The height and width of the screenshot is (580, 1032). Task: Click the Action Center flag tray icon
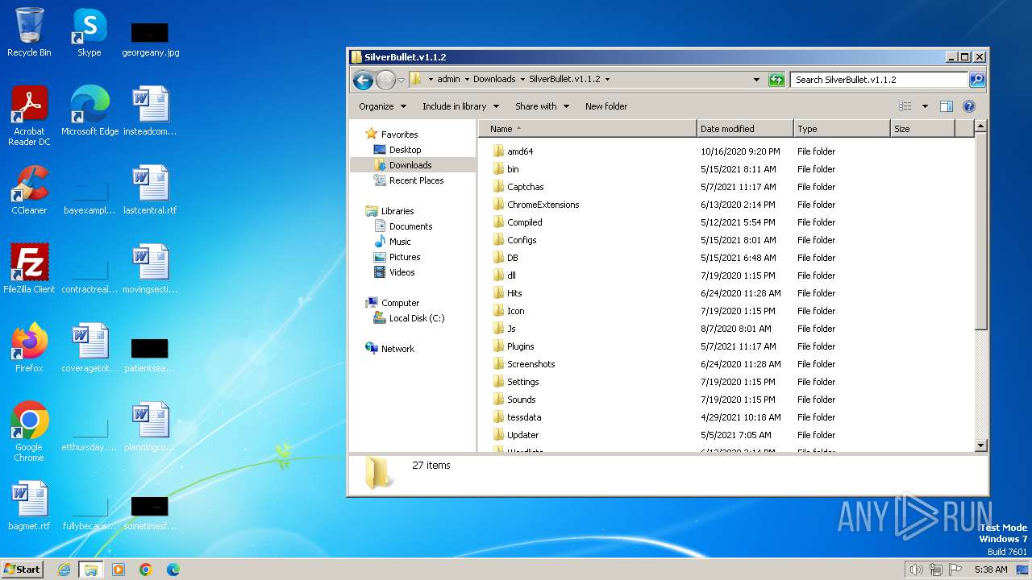coord(955,570)
